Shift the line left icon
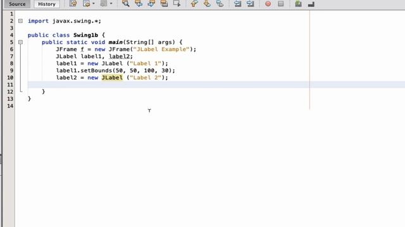The image size is (405, 227). point(237,4)
